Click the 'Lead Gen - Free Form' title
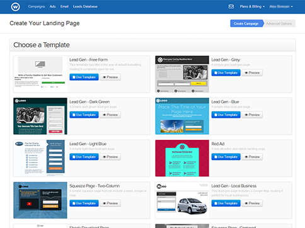 (89, 60)
